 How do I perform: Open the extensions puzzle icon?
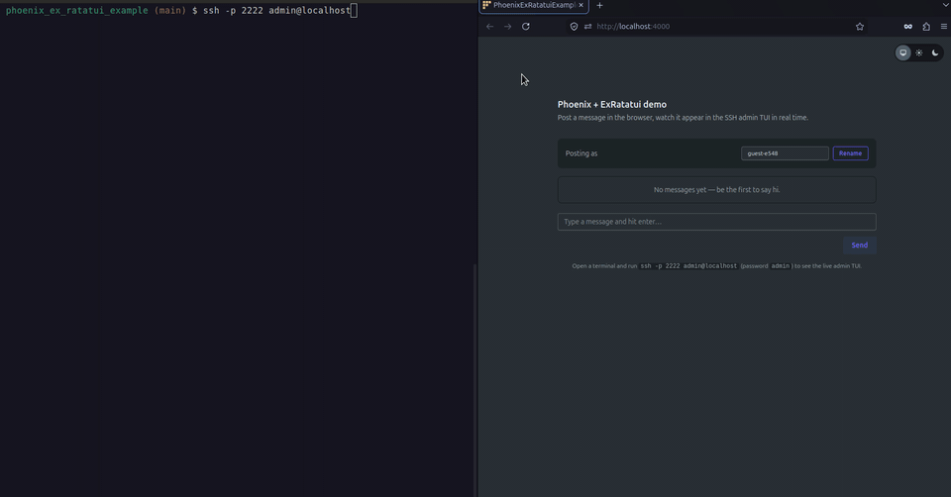pyautogui.click(x=926, y=27)
